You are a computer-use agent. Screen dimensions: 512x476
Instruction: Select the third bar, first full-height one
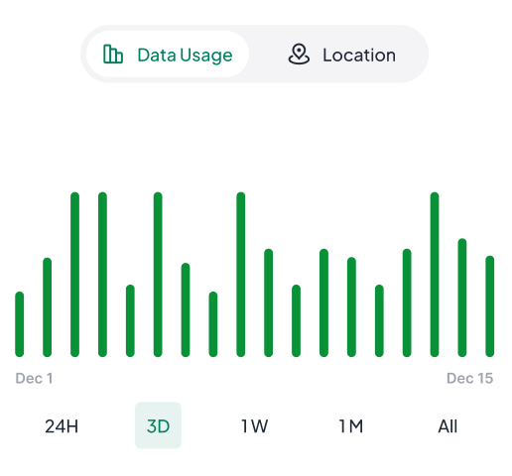pos(75,275)
